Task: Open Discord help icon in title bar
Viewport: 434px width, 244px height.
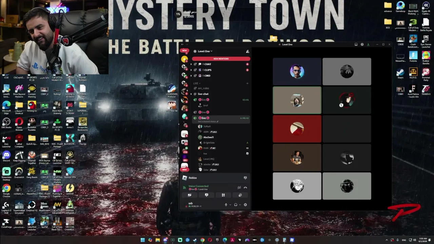Action: (362, 44)
